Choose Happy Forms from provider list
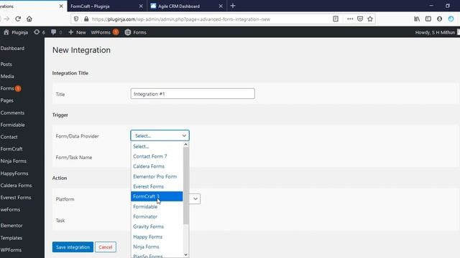 pos(157,237)
